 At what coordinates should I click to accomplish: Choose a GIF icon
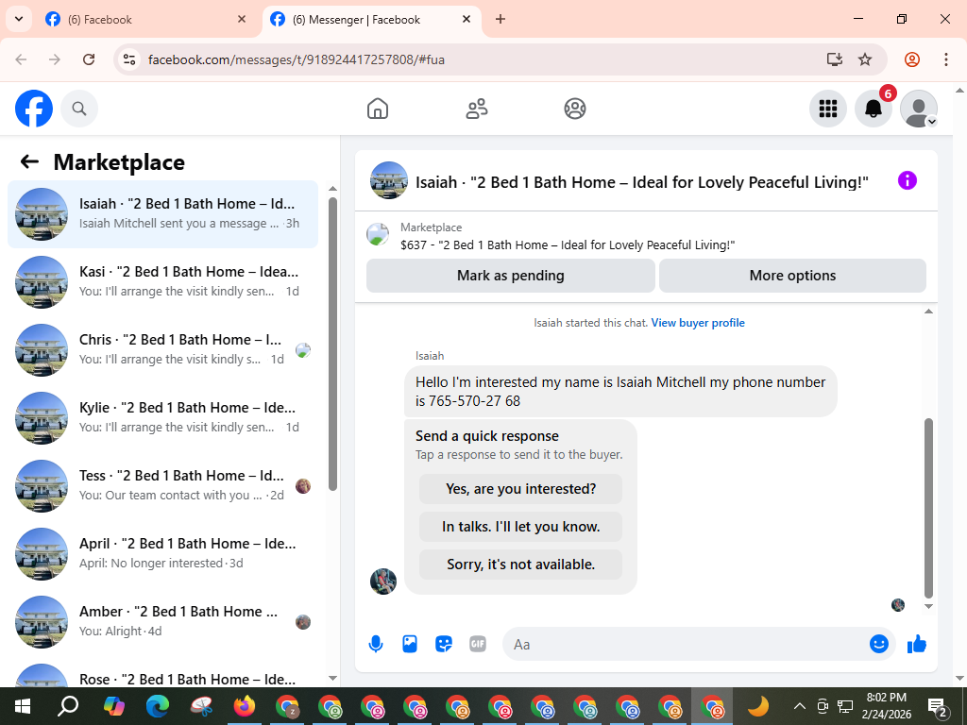tap(477, 644)
